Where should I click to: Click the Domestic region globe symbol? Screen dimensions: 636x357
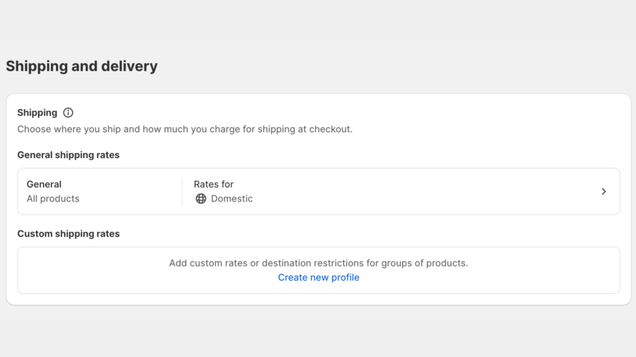[x=200, y=198]
